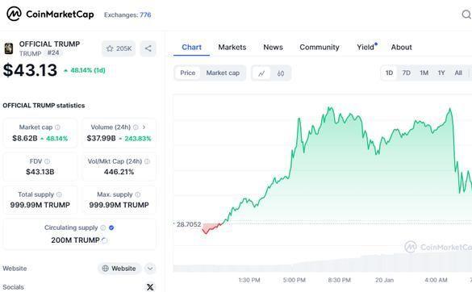
Task: Click the CoinMarketCap brand name text
Action: (x=60, y=15)
